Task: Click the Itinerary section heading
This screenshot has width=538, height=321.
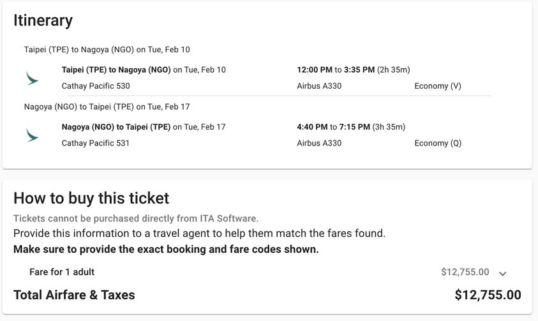Action: pos(43,20)
